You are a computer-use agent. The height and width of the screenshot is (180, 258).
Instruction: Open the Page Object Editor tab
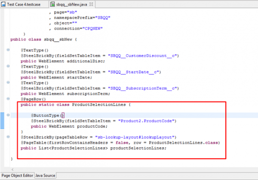(x=17, y=176)
